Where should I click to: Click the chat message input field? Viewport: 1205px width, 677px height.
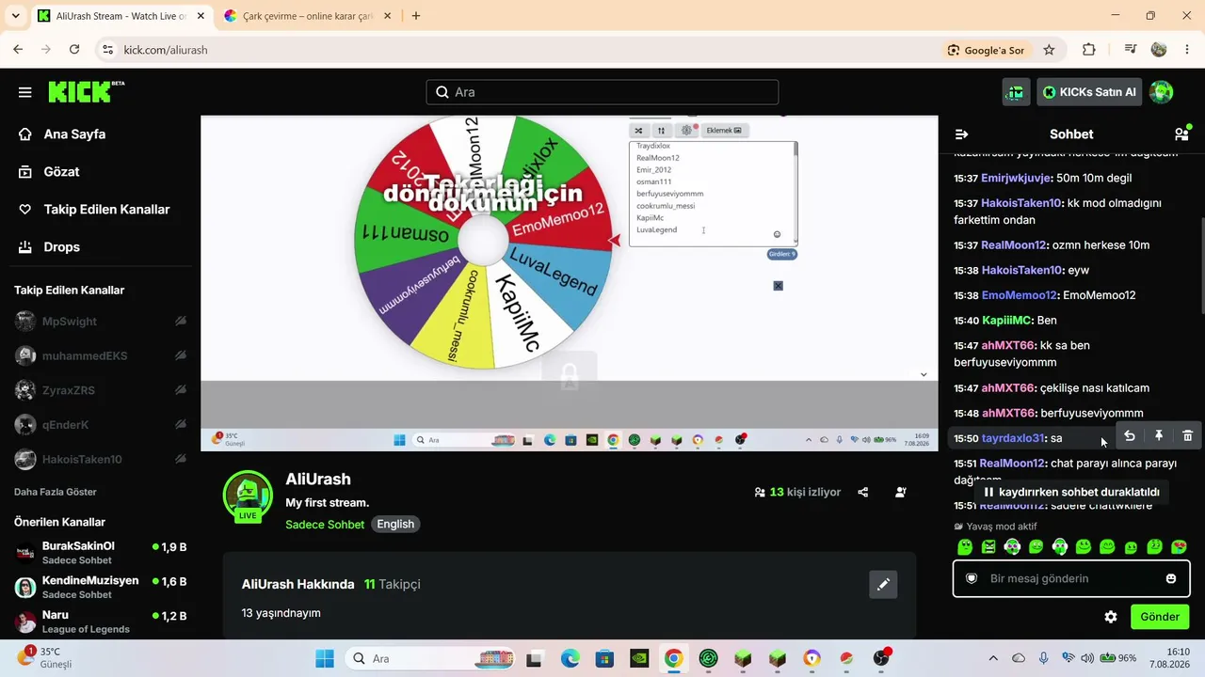pos(1071,578)
